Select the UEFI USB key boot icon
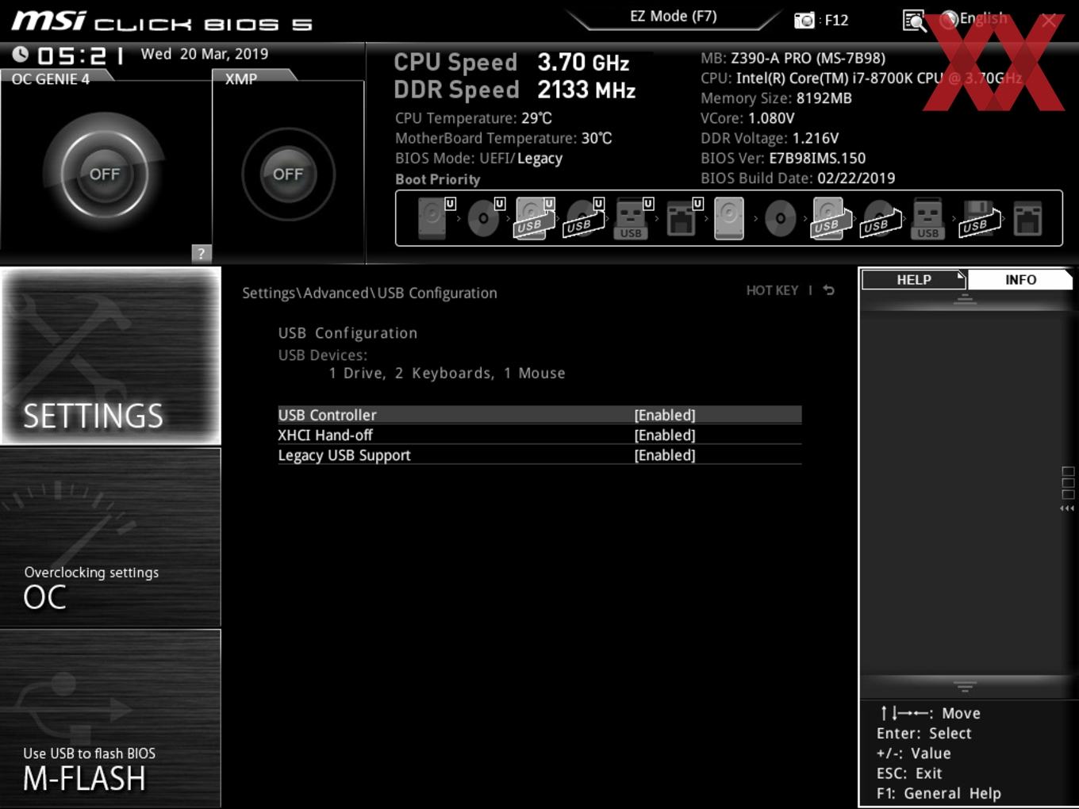The height and width of the screenshot is (809, 1079). 632,218
